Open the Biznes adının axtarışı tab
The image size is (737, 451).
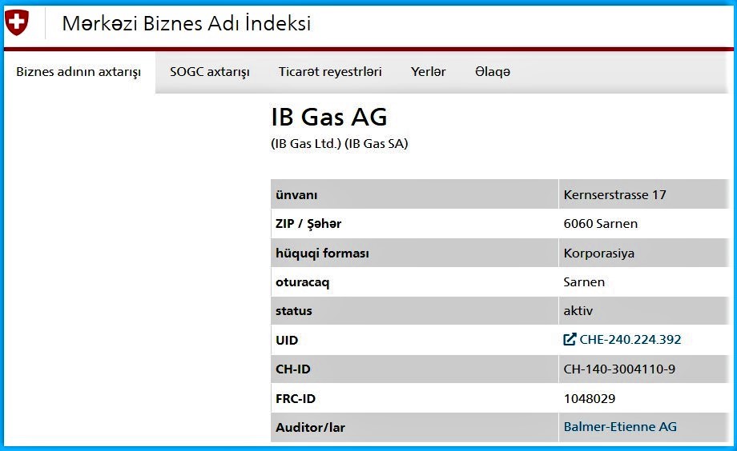(x=79, y=72)
